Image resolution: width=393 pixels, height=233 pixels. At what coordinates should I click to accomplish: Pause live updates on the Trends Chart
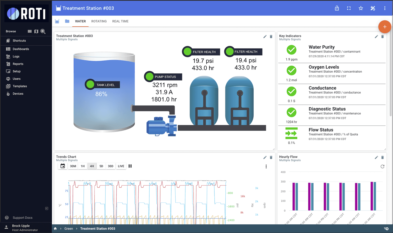[x=130, y=166]
